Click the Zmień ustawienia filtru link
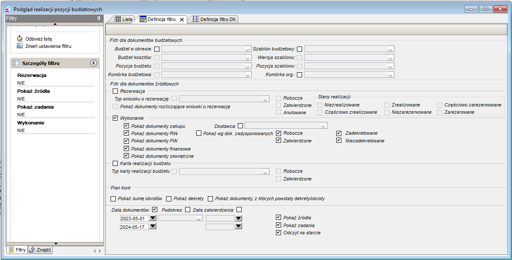This screenshot has height=260, width=512. [48, 46]
